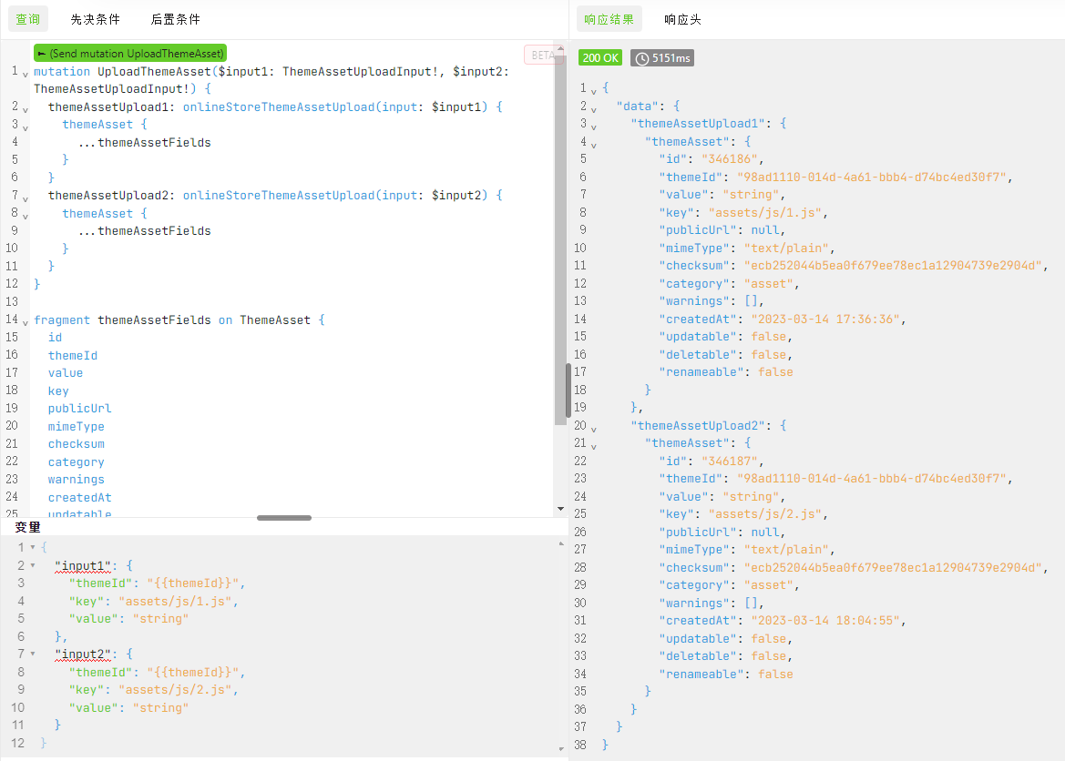The width and height of the screenshot is (1065, 761).
Task: Click scroll-up arrow in the 变量 panel
Action: [x=560, y=544]
